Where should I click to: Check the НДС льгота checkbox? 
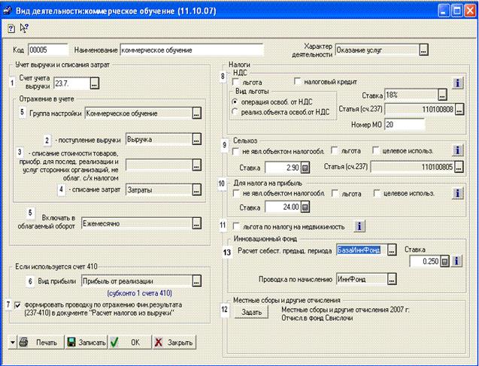[x=236, y=83]
